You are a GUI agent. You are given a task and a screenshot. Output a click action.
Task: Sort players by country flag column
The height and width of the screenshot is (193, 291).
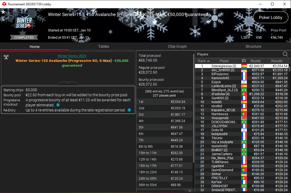coord(244,61)
